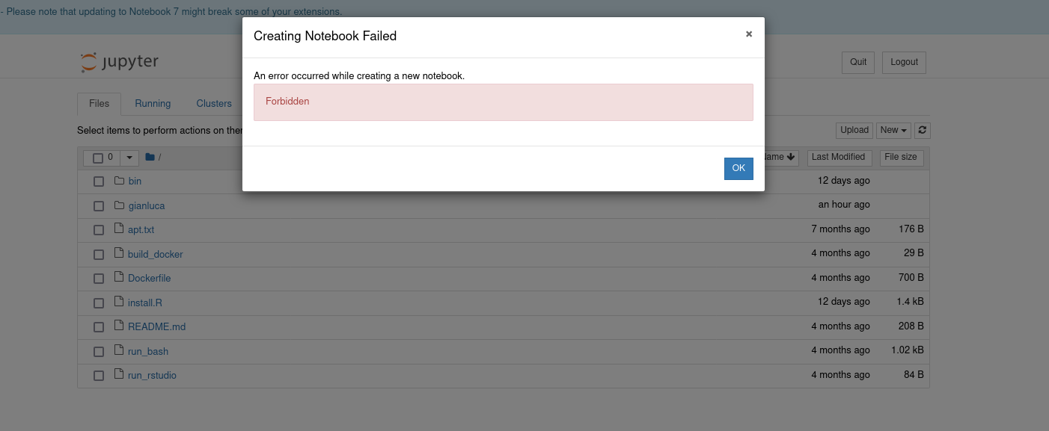Open the item type filter dropdown
The height and width of the screenshot is (431, 1049).
click(x=129, y=158)
